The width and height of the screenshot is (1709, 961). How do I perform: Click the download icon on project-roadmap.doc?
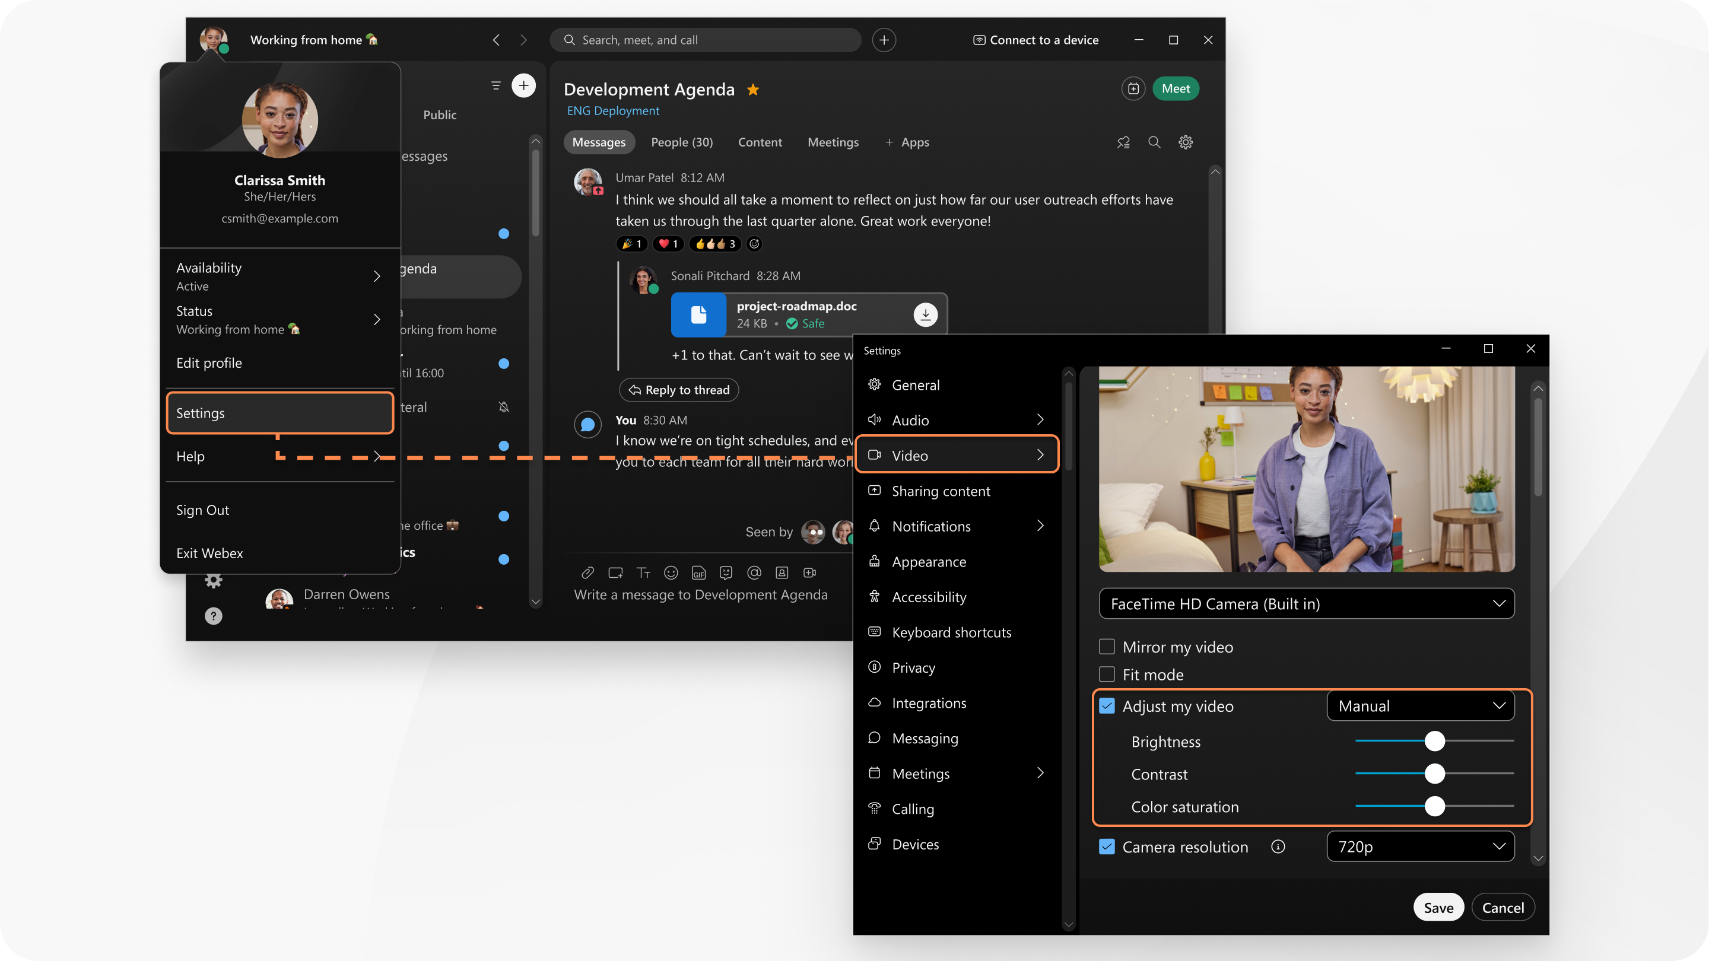(926, 313)
